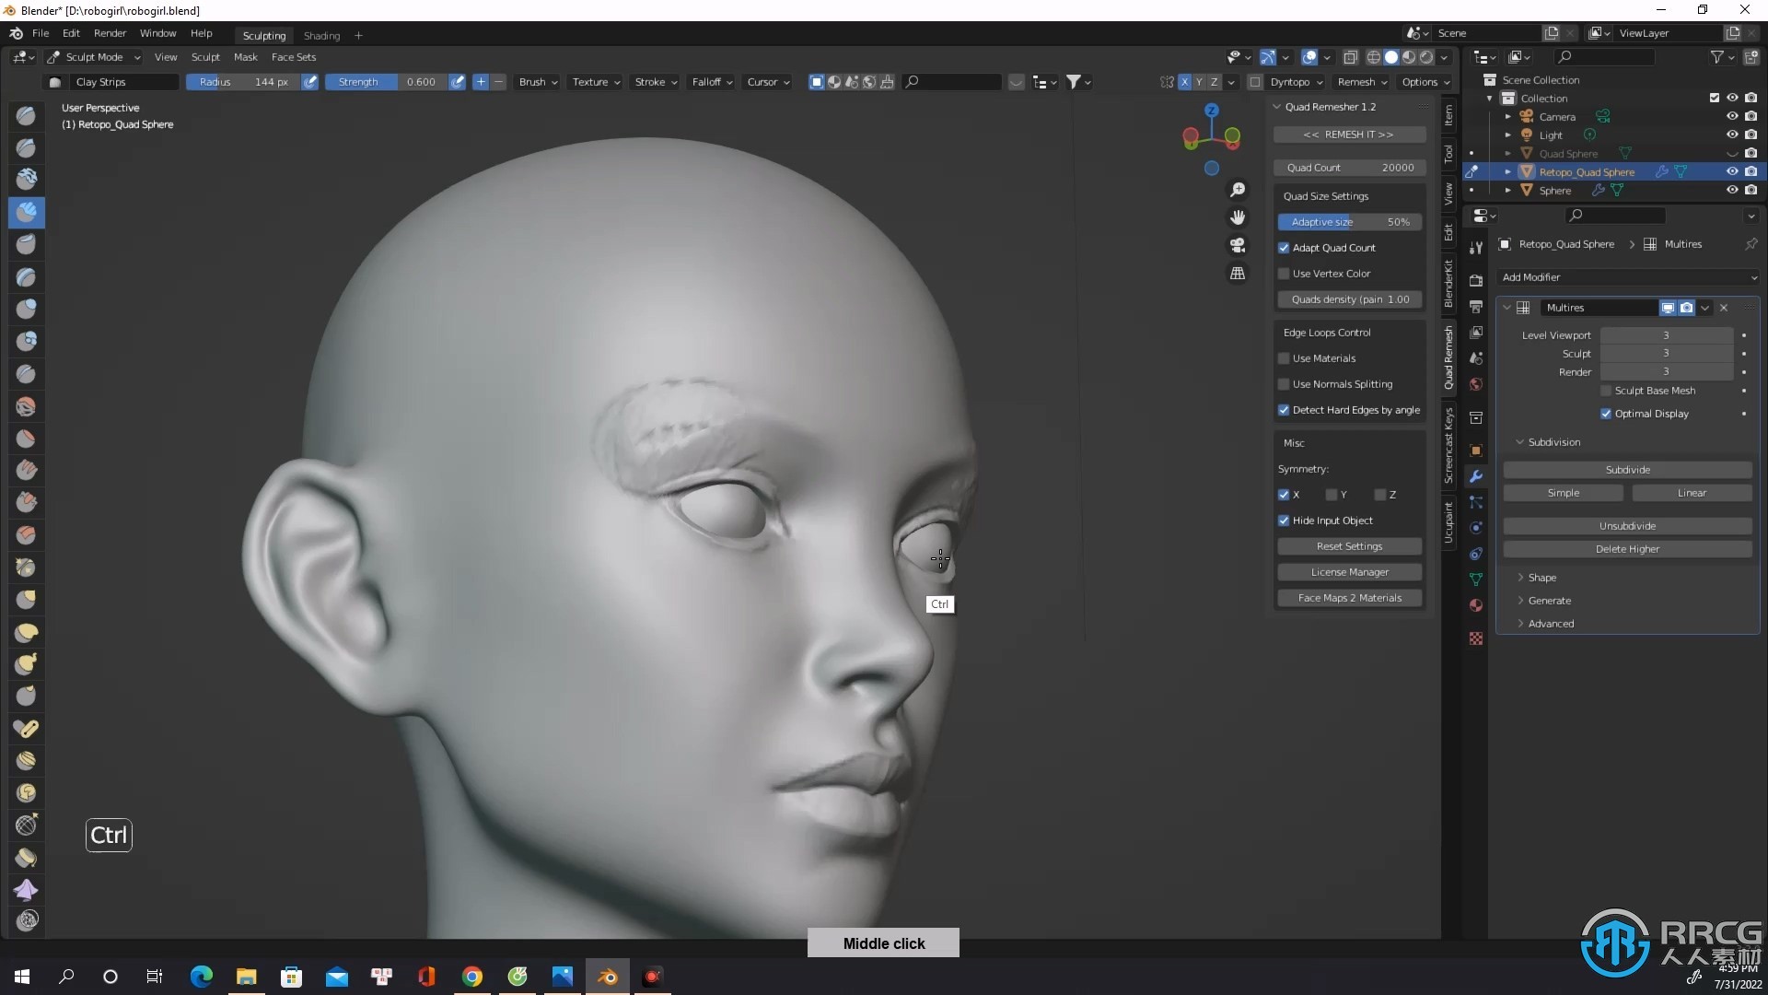Open File Explorer from Windows taskbar
1768x995 pixels.
247,977
